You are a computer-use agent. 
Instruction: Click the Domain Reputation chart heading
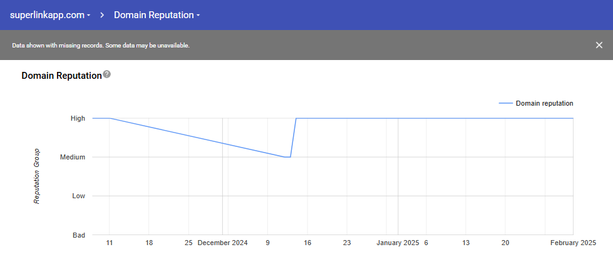(61, 76)
